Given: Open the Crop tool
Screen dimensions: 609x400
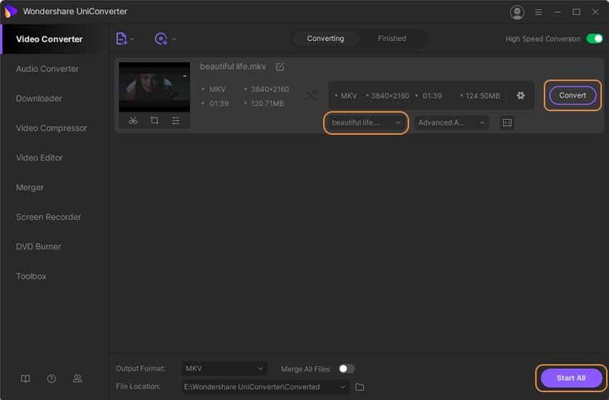Looking at the screenshot, I should tap(154, 120).
